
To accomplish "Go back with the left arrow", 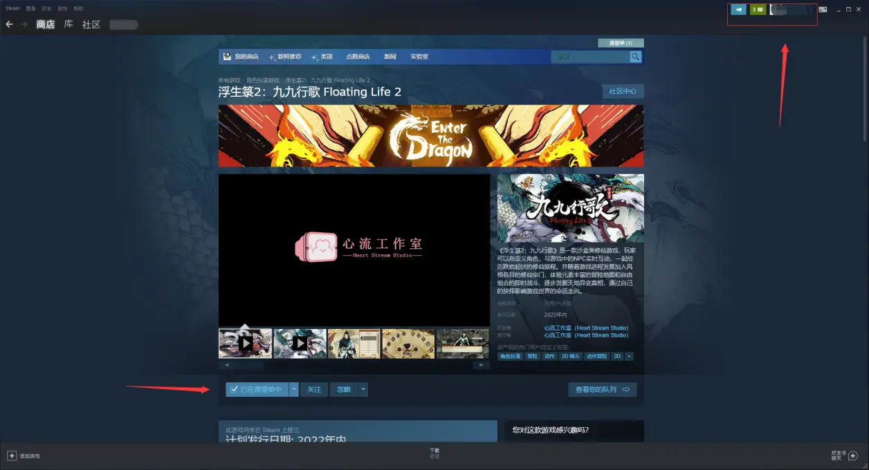I will pyautogui.click(x=9, y=24).
